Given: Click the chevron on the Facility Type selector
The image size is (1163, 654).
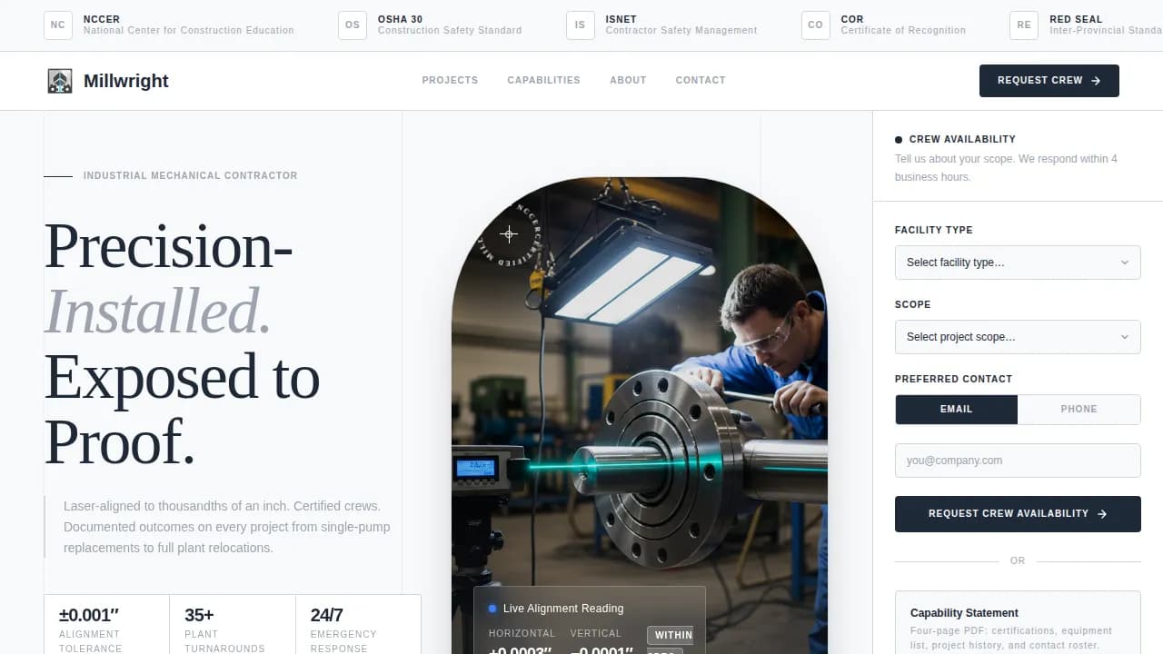Looking at the screenshot, I should point(1126,263).
